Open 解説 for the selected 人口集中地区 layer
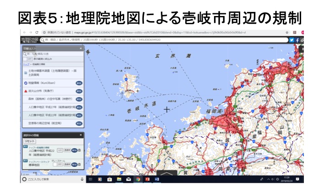This screenshot has width=330, height=185. pyautogui.click(x=74, y=150)
